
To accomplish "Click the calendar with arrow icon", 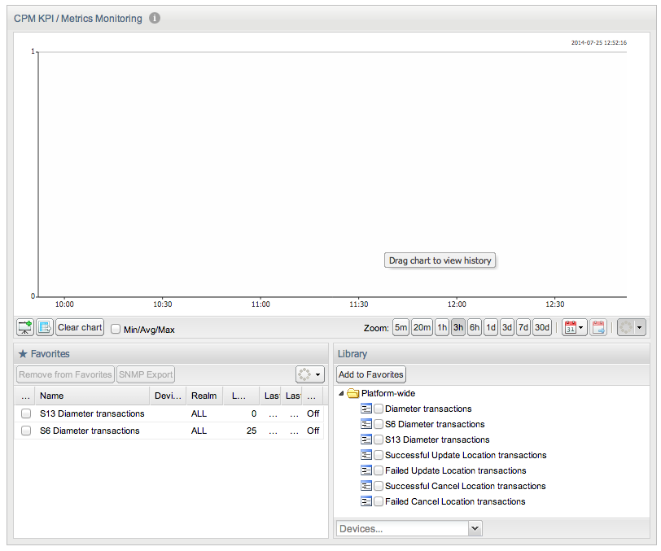I will point(598,327).
